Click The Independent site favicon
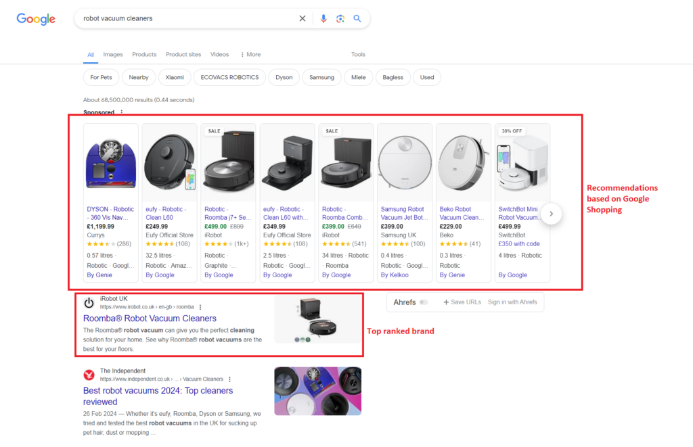Viewport: 693px width, 447px height. click(x=89, y=375)
